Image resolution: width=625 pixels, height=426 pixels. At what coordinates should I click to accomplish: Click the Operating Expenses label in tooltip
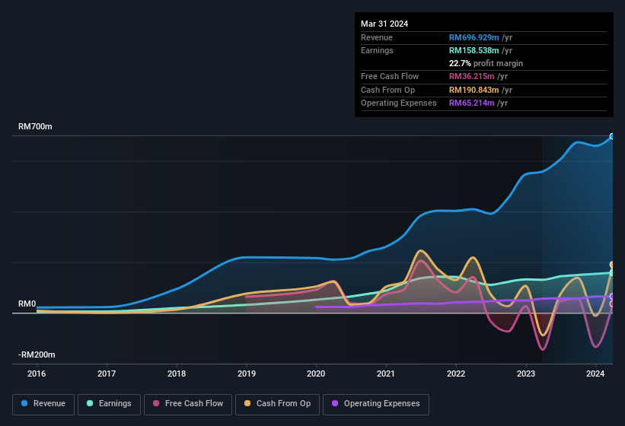coord(399,103)
